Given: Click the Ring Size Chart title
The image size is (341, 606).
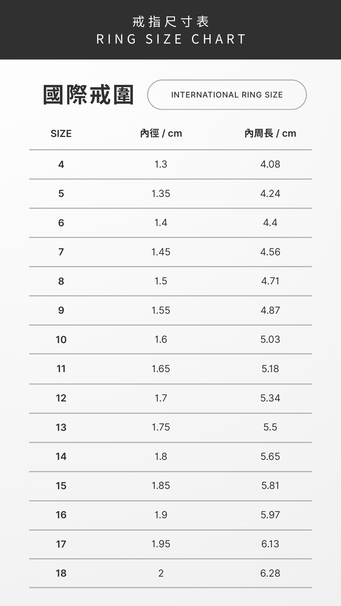Looking at the screenshot, I should pyautogui.click(x=171, y=39).
